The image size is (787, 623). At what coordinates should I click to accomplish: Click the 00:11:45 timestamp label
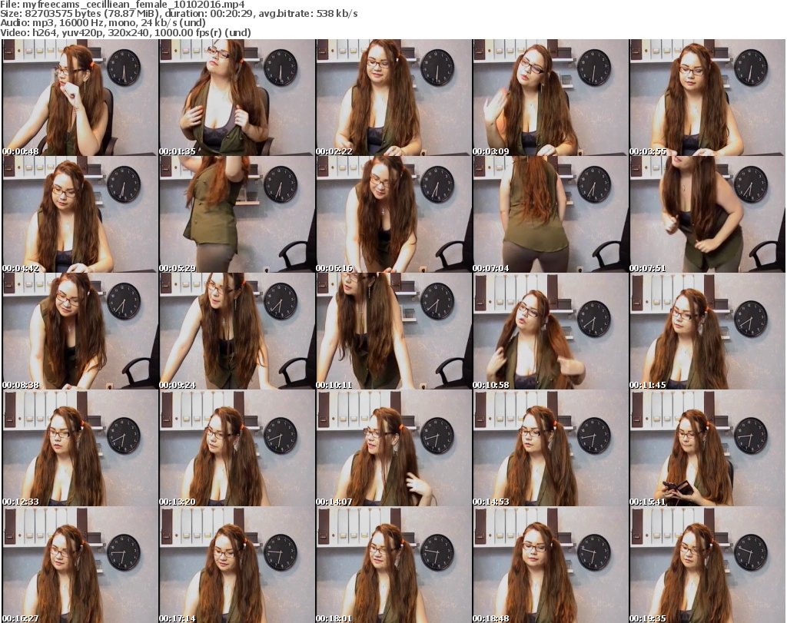pyautogui.click(x=649, y=385)
